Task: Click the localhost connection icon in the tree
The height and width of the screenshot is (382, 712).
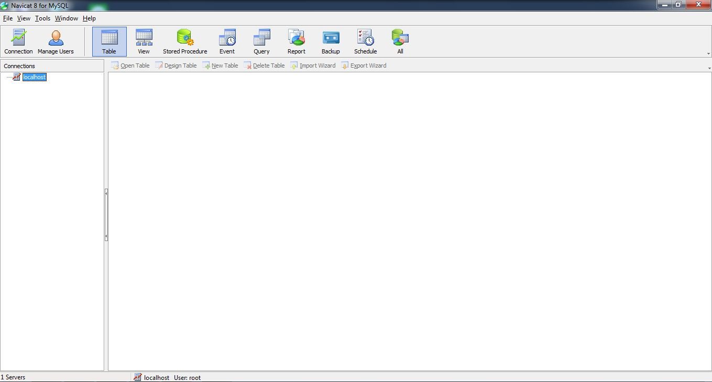Action: coord(17,77)
